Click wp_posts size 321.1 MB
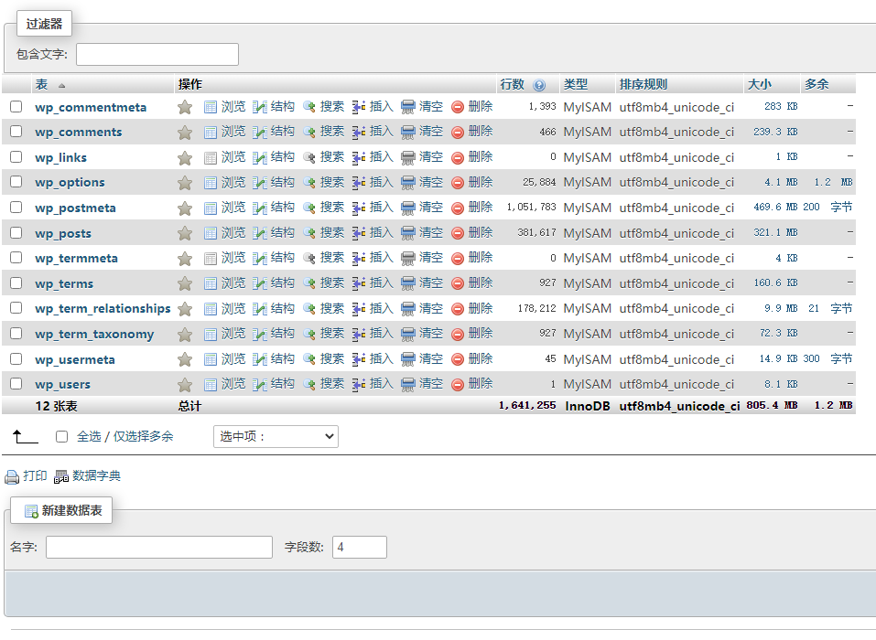 (x=775, y=232)
